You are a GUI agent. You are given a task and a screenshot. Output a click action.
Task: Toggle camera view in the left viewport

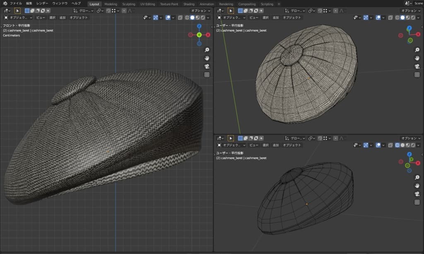(x=207, y=66)
